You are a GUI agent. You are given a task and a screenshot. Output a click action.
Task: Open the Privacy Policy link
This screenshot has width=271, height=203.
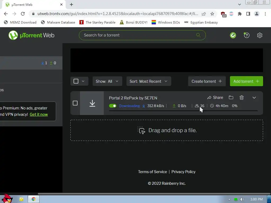[x=183, y=172]
